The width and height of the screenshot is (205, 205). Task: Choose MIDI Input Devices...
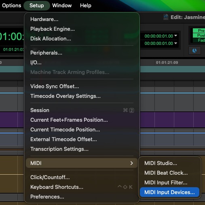pos(169,192)
